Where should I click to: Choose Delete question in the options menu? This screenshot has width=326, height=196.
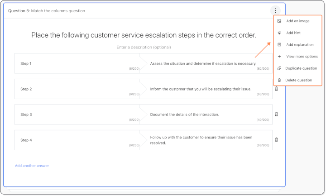pos(298,80)
